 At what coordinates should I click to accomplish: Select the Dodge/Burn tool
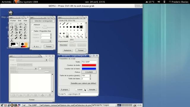(x=20, y=38)
